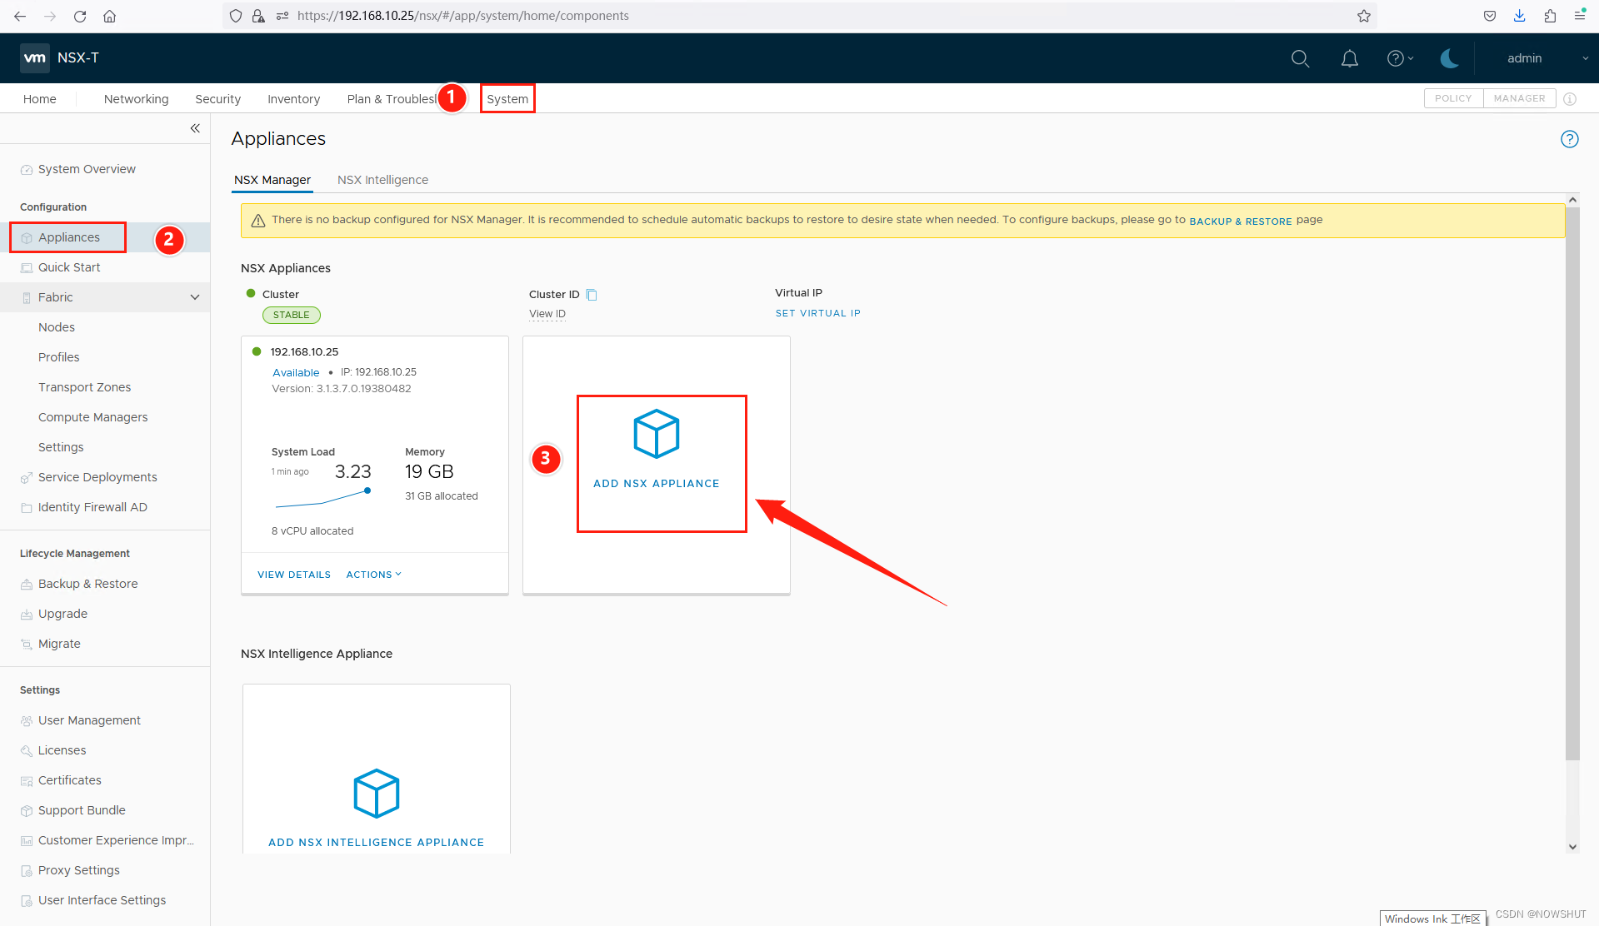Click View ID under Cluster ID
Screen dimensions: 1599x926
point(547,314)
